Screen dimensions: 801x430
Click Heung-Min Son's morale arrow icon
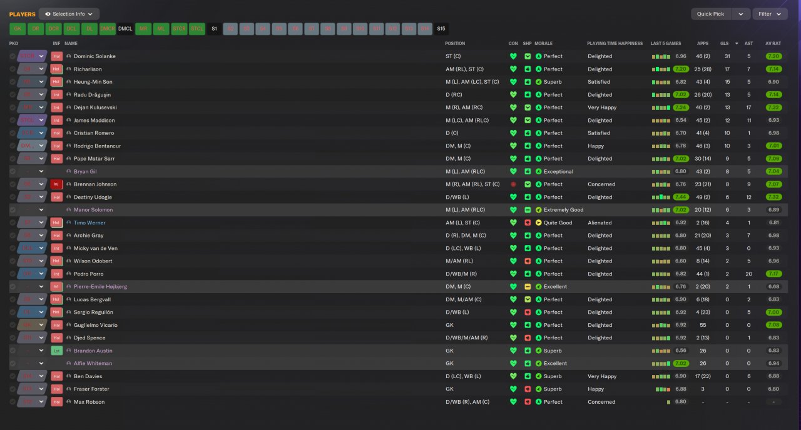[538, 82]
